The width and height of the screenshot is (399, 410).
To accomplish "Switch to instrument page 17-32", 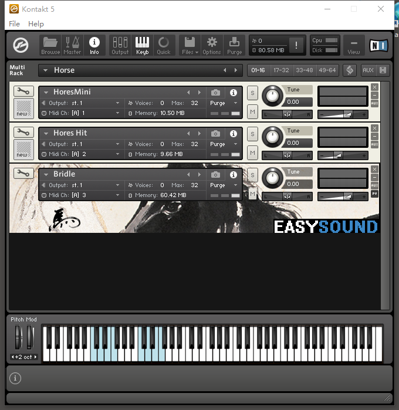I will pos(281,70).
